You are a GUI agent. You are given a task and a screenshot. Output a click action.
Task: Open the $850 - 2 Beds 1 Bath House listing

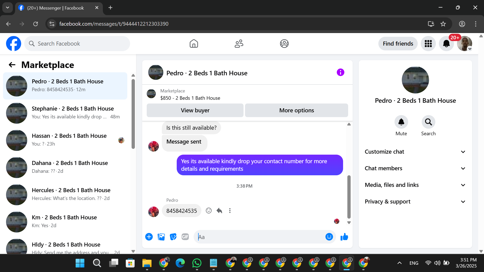tap(190, 98)
